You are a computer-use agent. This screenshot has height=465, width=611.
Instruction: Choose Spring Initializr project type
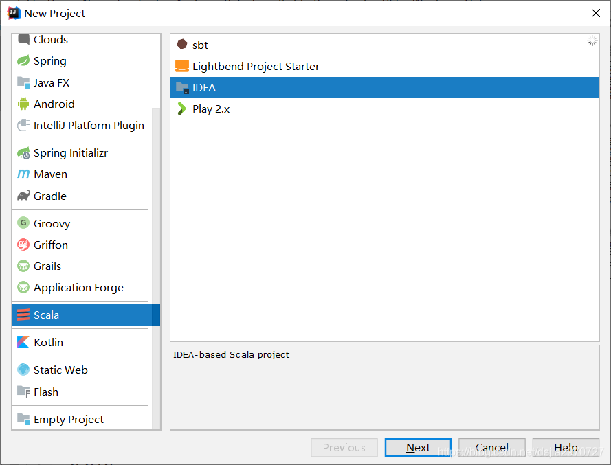tap(70, 153)
